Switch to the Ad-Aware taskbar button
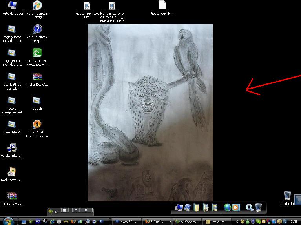 coord(187,221)
